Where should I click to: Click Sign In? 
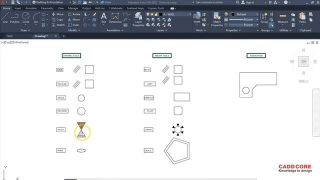point(248,2)
